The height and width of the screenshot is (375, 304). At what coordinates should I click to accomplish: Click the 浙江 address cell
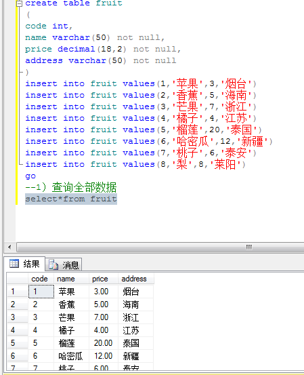136,317
